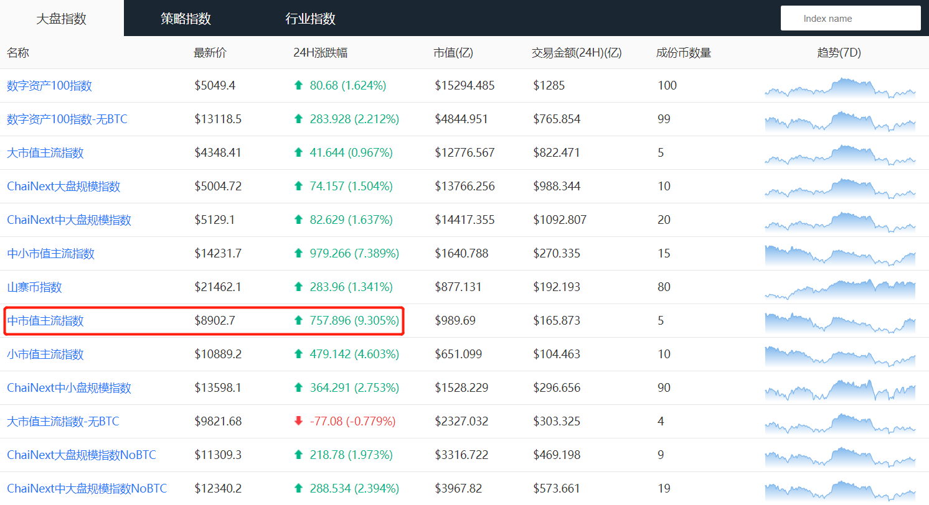Screen dimensions: 929x505
Task: Click the 7D trend chart for 小市值主流指数
Action: click(840, 356)
